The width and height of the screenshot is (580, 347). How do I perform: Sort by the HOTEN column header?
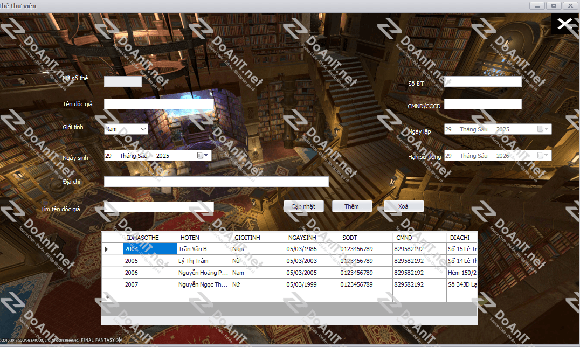[204, 238]
